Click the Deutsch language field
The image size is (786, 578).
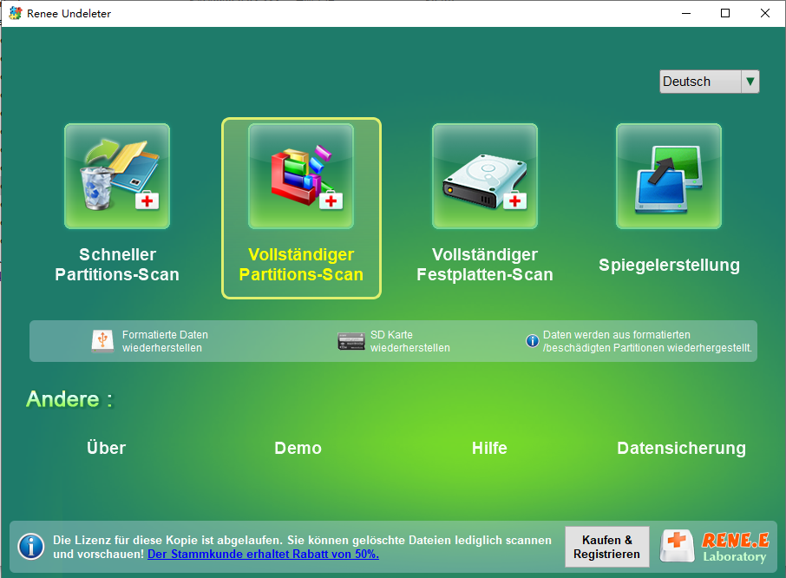[700, 82]
